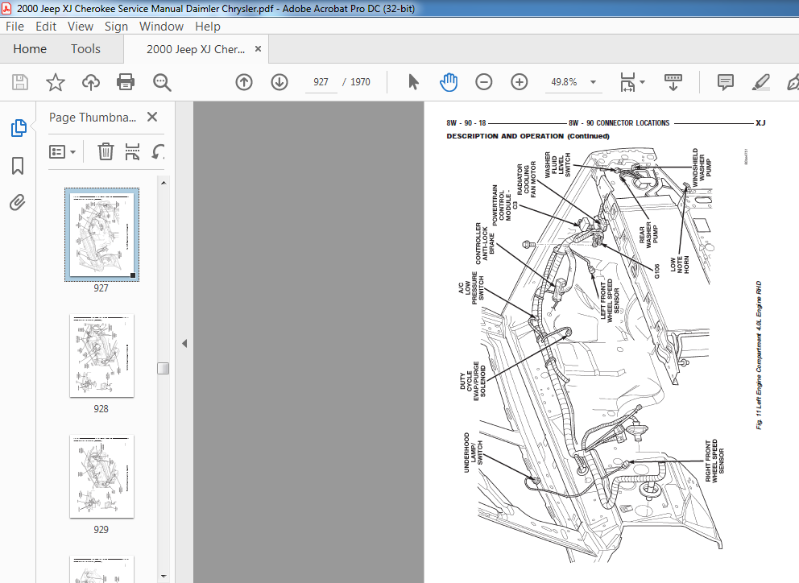The image size is (799, 583).
Task: Click the 929 label under third thumbnail
Action: [x=101, y=530]
